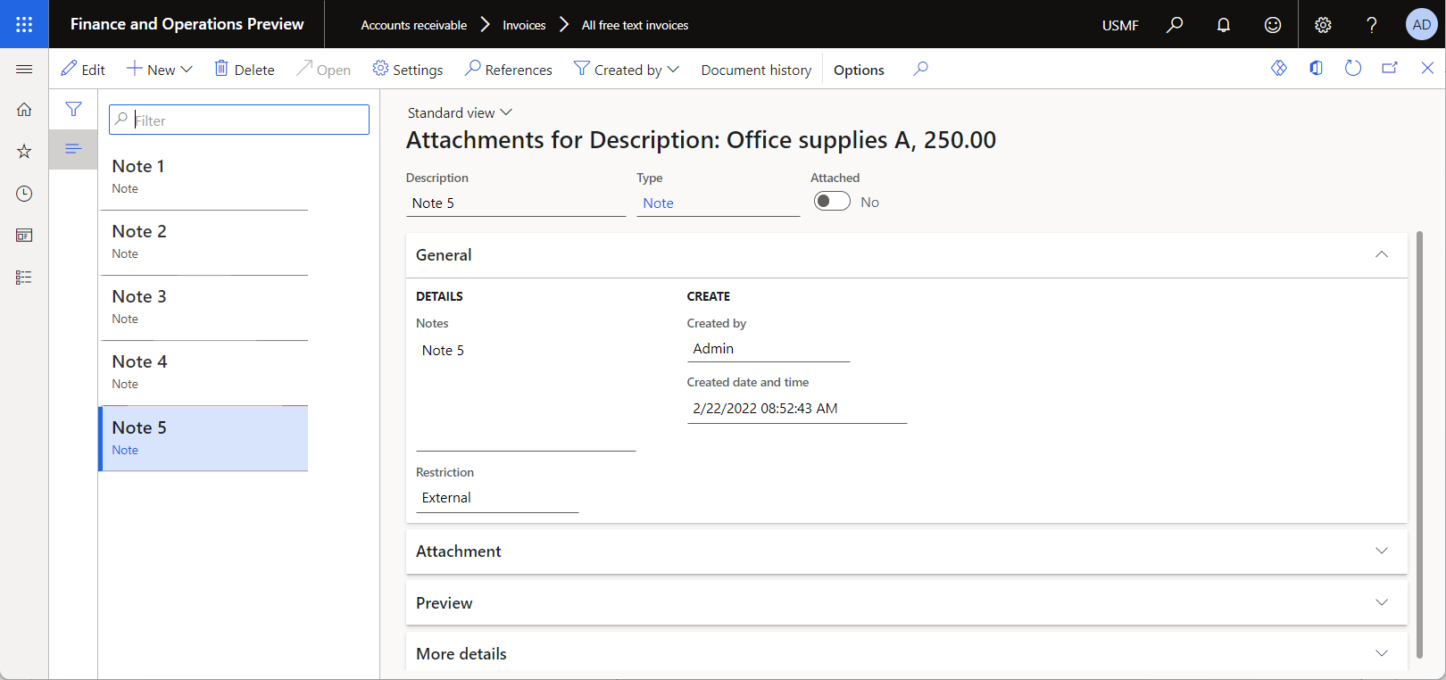This screenshot has height=680, width=1446.
Task: Click the Home icon in sidebar
Action: (24, 110)
